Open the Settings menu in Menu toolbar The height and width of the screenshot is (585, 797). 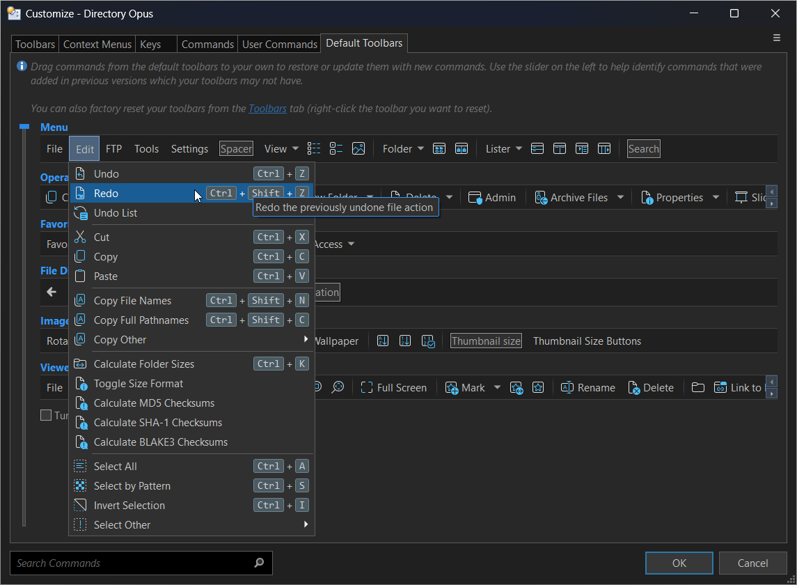pyautogui.click(x=189, y=148)
